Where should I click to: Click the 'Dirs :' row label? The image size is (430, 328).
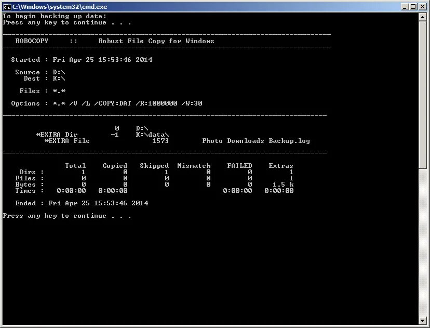(32, 172)
